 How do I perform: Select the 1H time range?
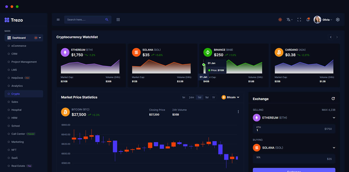coord(183,97)
